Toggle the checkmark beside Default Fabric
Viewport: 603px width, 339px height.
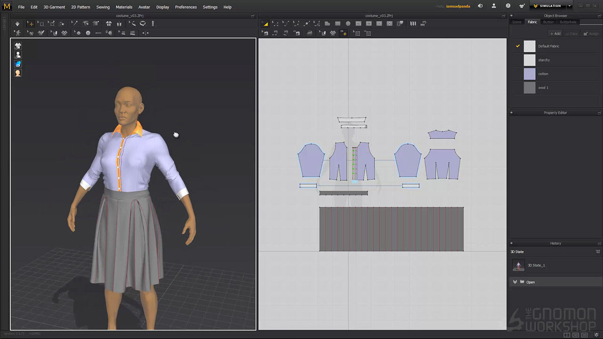518,46
